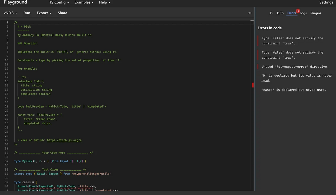
Task: Click the Run button
Action: [x=27, y=13]
